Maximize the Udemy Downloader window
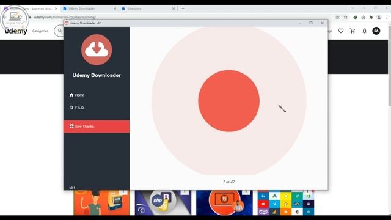The image size is (391, 220). 311,23
